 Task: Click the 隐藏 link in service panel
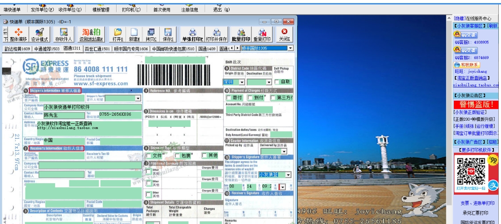(459, 19)
